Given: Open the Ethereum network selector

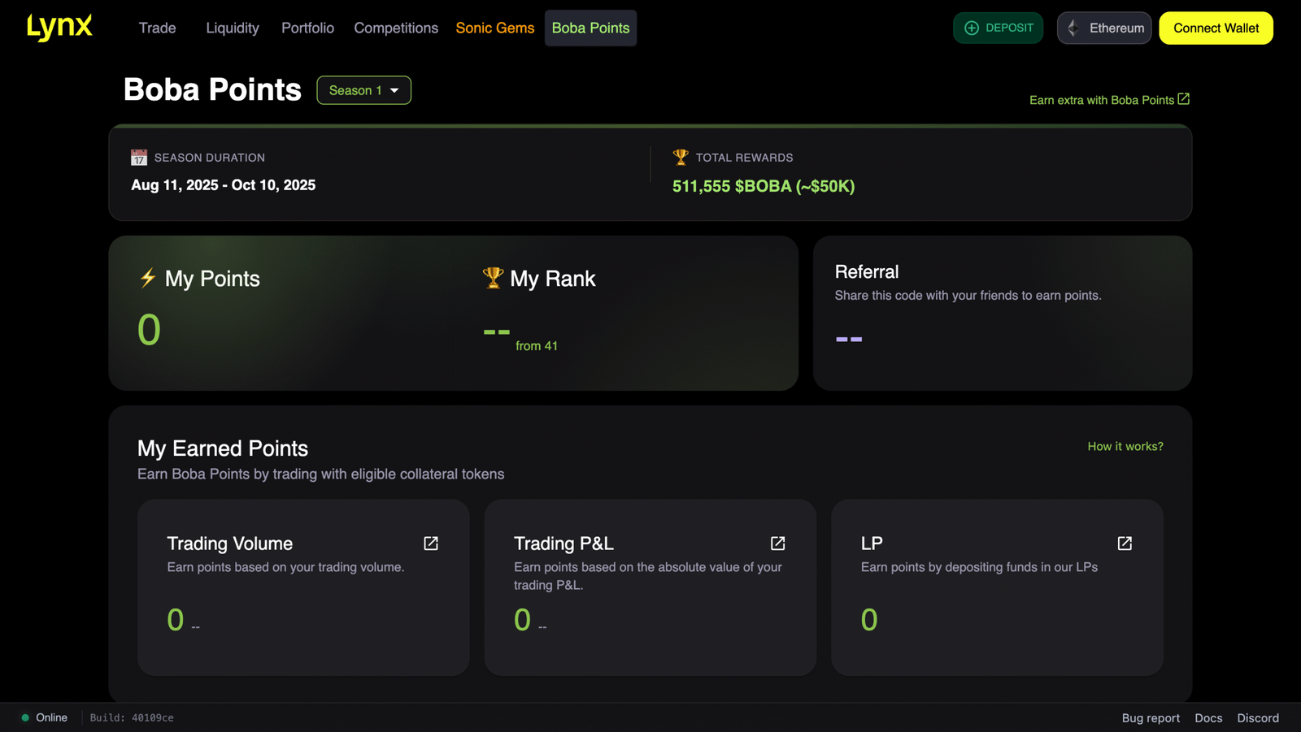Looking at the screenshot, I should tap(1103, 28).
